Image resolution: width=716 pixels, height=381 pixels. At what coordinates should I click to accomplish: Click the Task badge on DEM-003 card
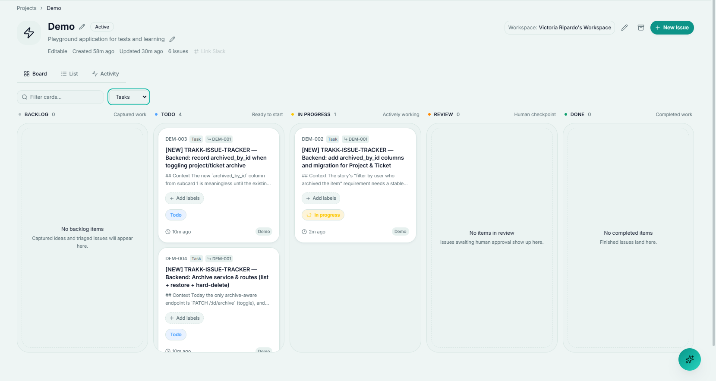(x=196, y=139)
